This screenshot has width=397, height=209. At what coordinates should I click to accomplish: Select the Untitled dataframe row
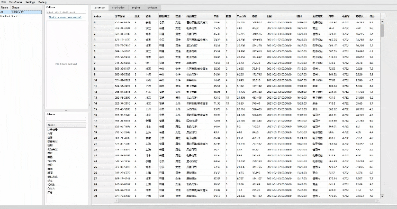[x=21, y=16]
